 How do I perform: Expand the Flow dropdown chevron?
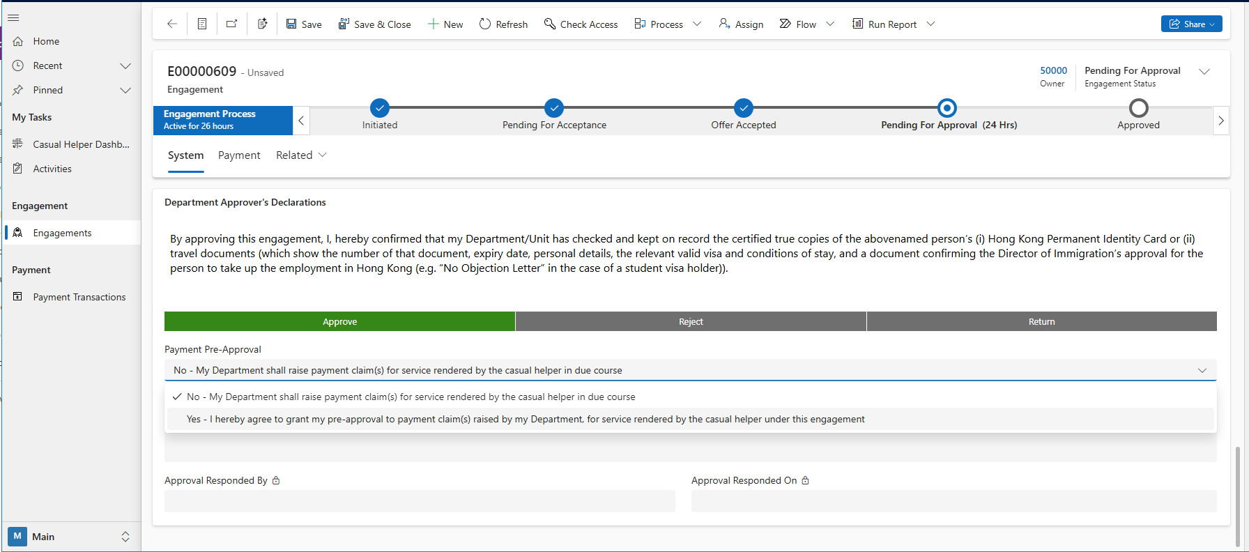pos(830,24)
